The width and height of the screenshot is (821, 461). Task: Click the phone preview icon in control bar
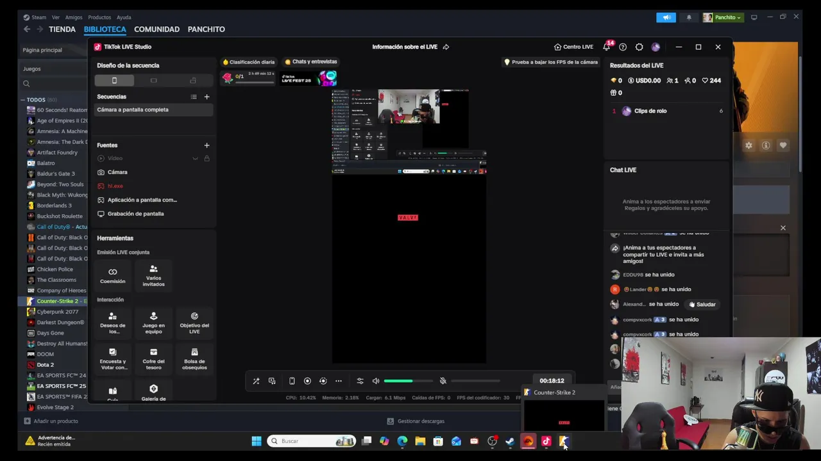tap(292, 381)
